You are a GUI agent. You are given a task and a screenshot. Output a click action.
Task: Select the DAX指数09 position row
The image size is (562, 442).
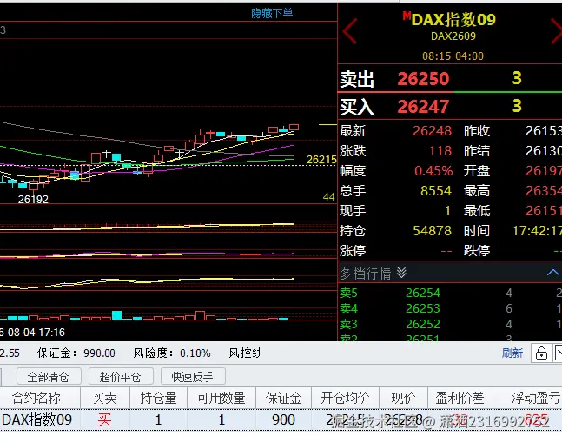point(281,419)
